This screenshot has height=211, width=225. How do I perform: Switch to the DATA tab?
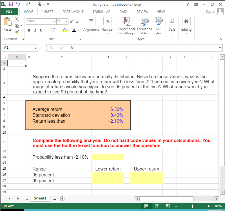tap(123, 12)
